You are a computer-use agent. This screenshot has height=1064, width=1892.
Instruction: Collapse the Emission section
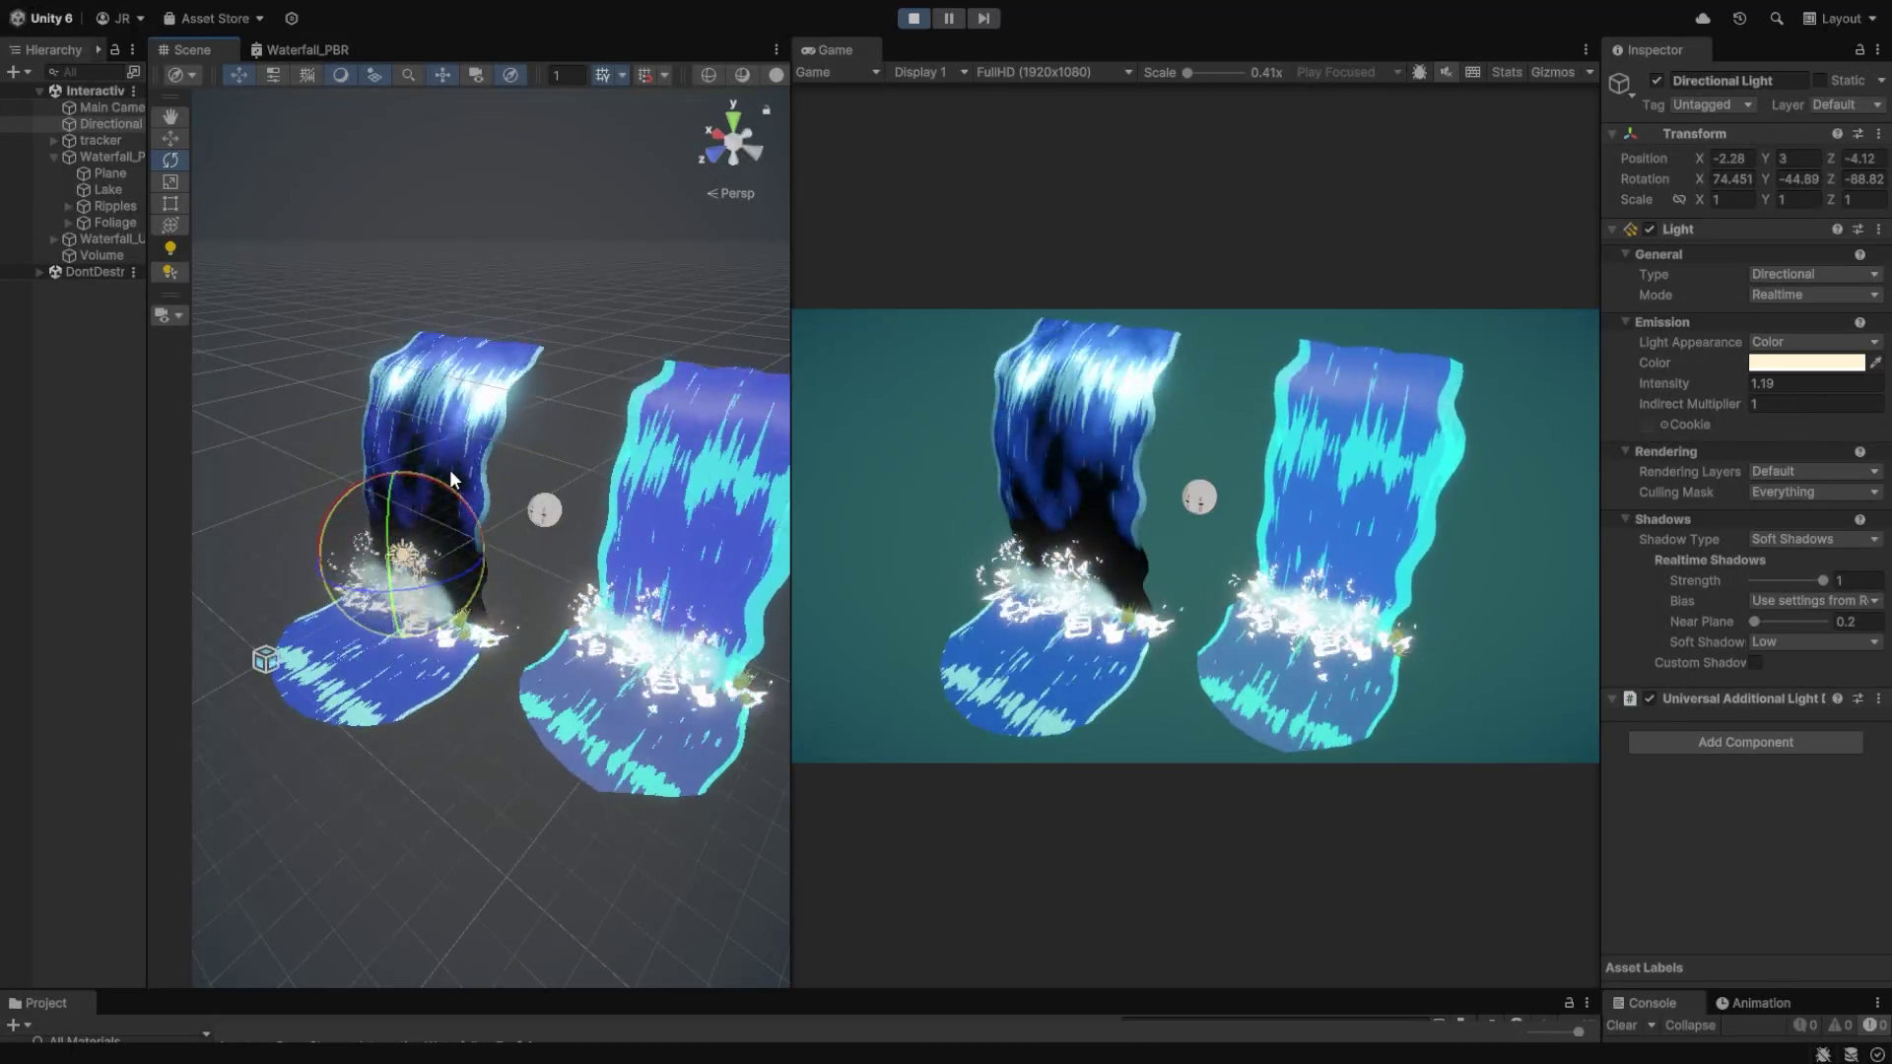(1625, 322)
